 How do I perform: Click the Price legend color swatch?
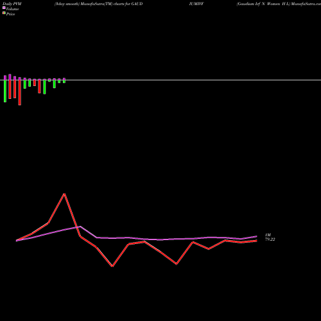click(x=4, y=13)
